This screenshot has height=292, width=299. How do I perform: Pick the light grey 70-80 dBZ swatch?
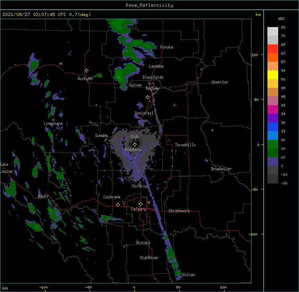point(273,32)
